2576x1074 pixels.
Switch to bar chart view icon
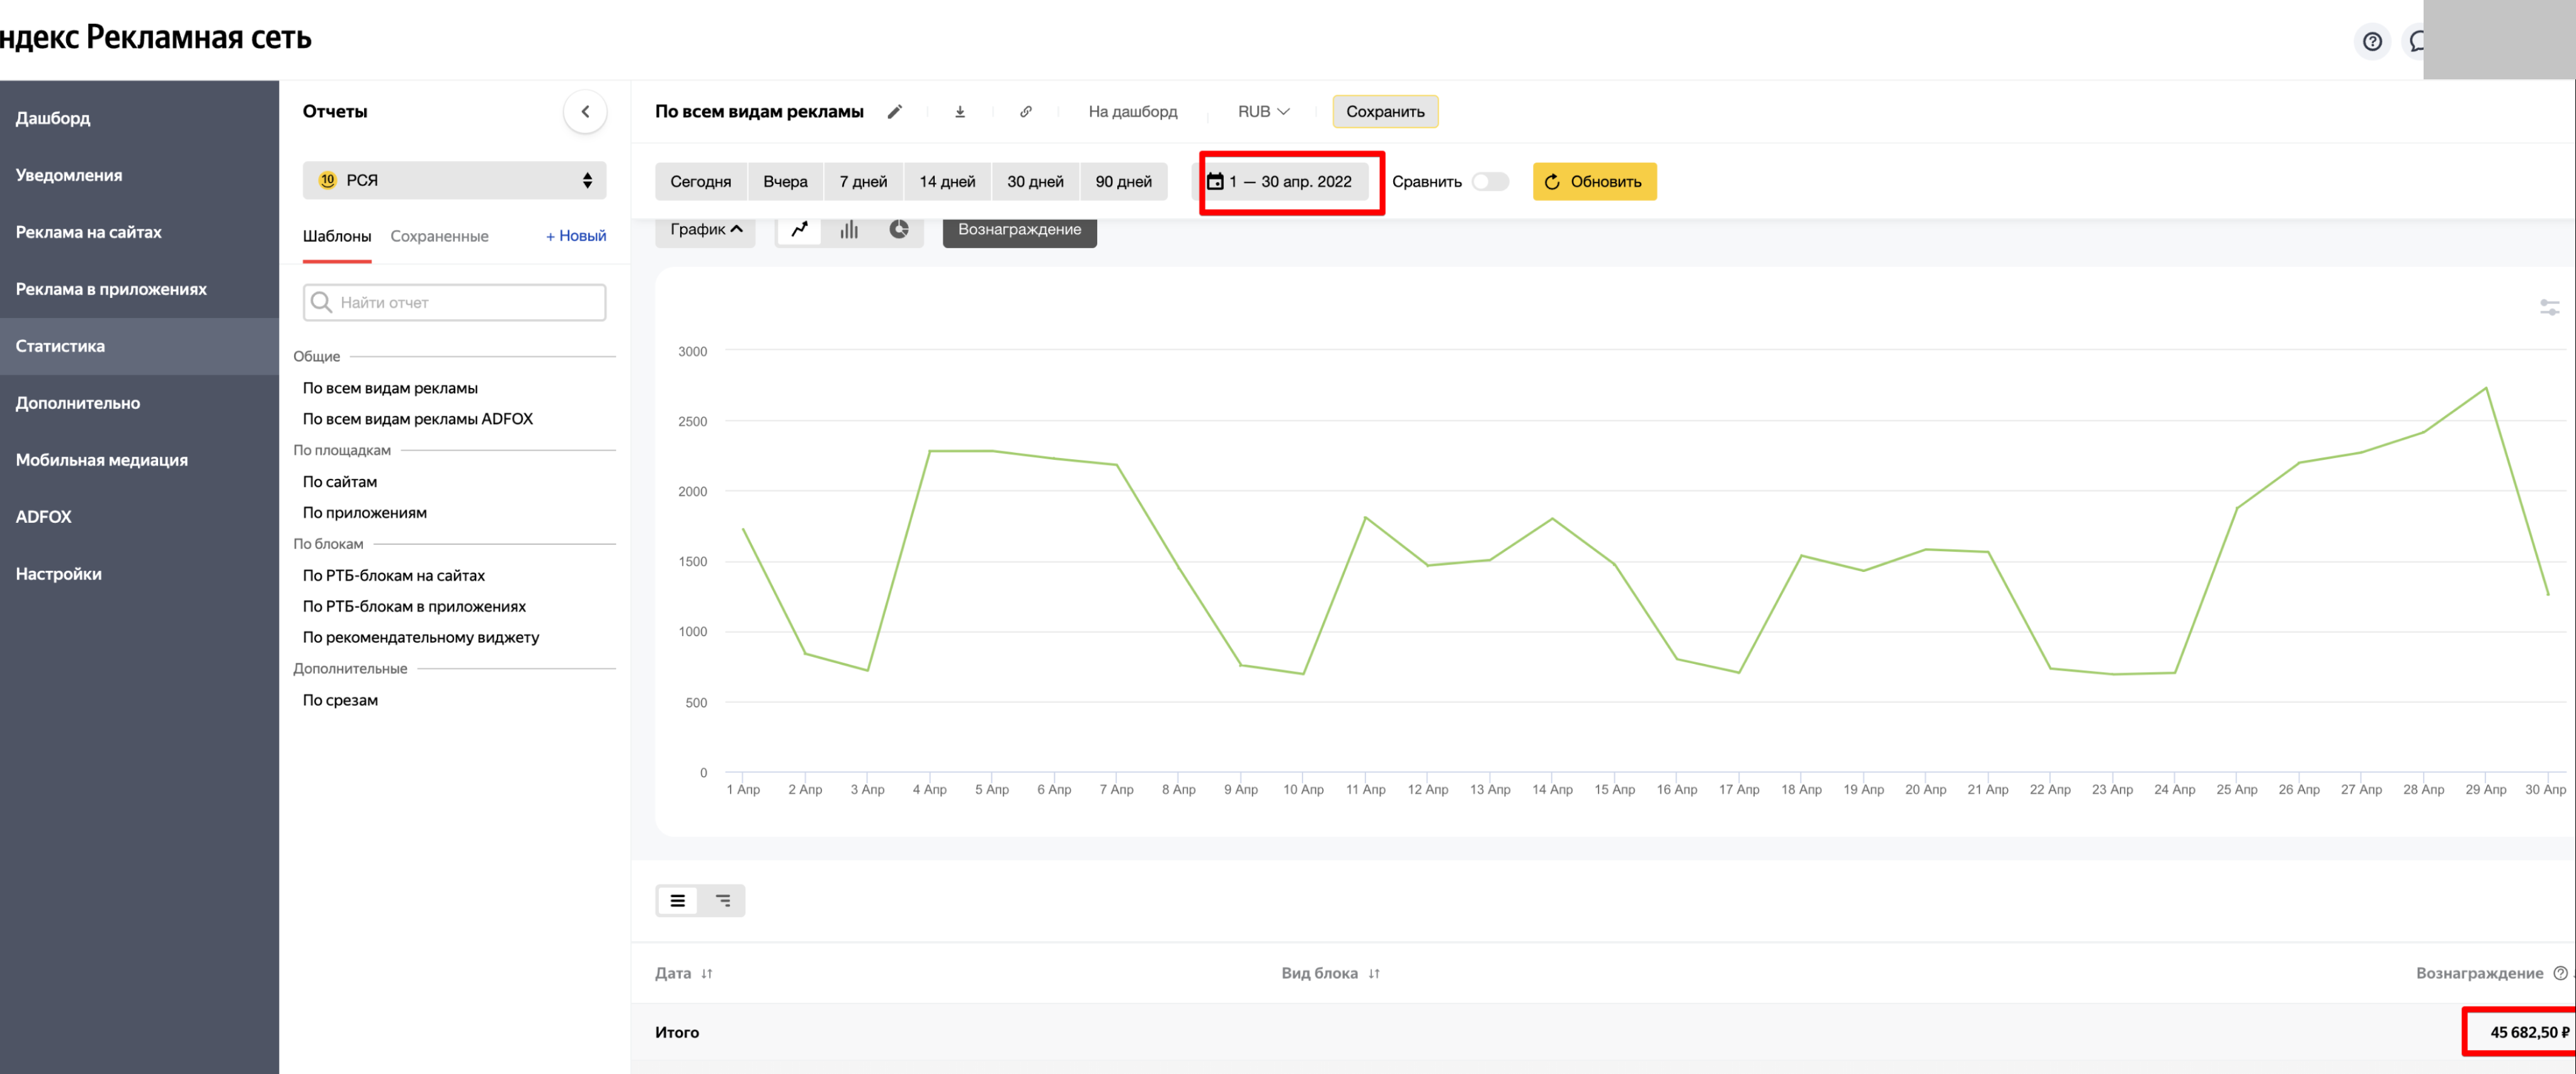pyautogui.click(x=849, y=230)
